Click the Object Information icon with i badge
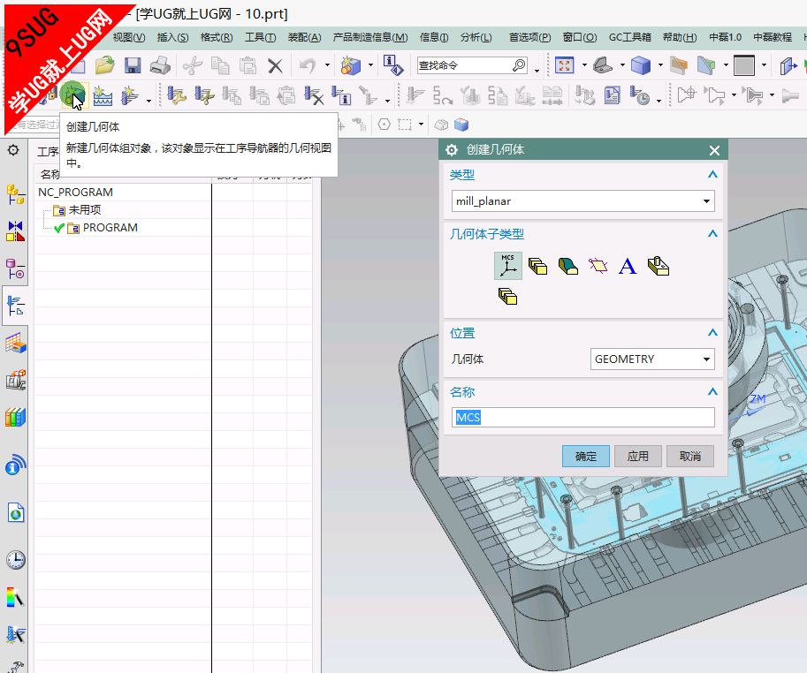The image size is (807, 673). [341, 95]
